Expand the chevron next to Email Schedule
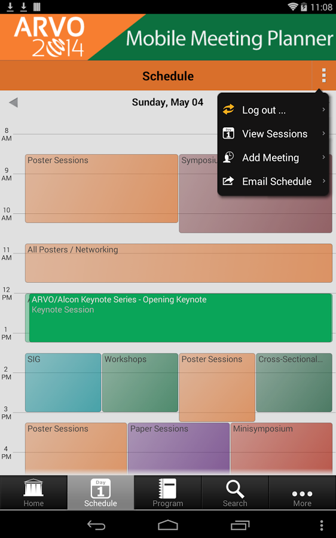336x538 pixels. coord(323,181)
